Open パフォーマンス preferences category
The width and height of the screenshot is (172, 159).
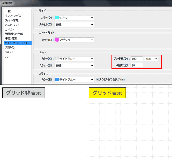[12, 25]
